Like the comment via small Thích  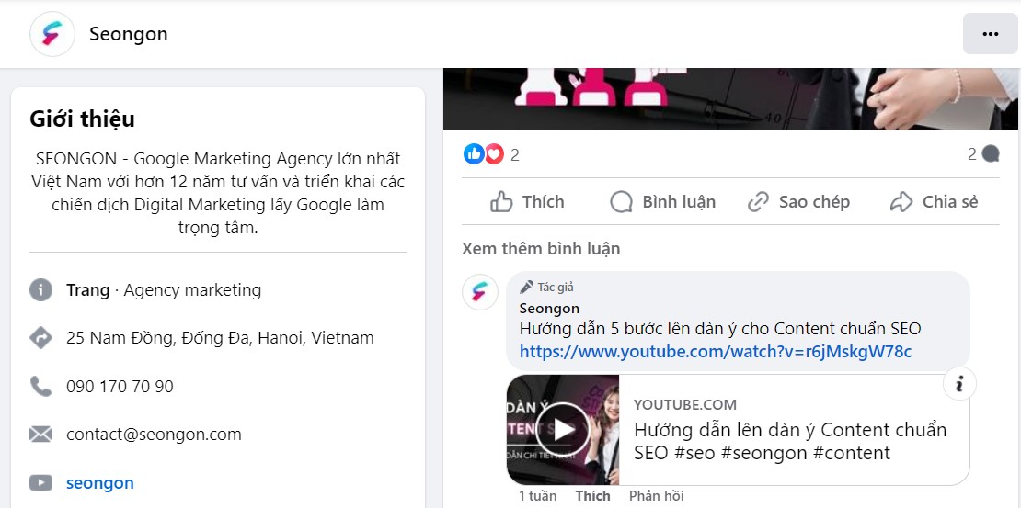coord(592,496)
